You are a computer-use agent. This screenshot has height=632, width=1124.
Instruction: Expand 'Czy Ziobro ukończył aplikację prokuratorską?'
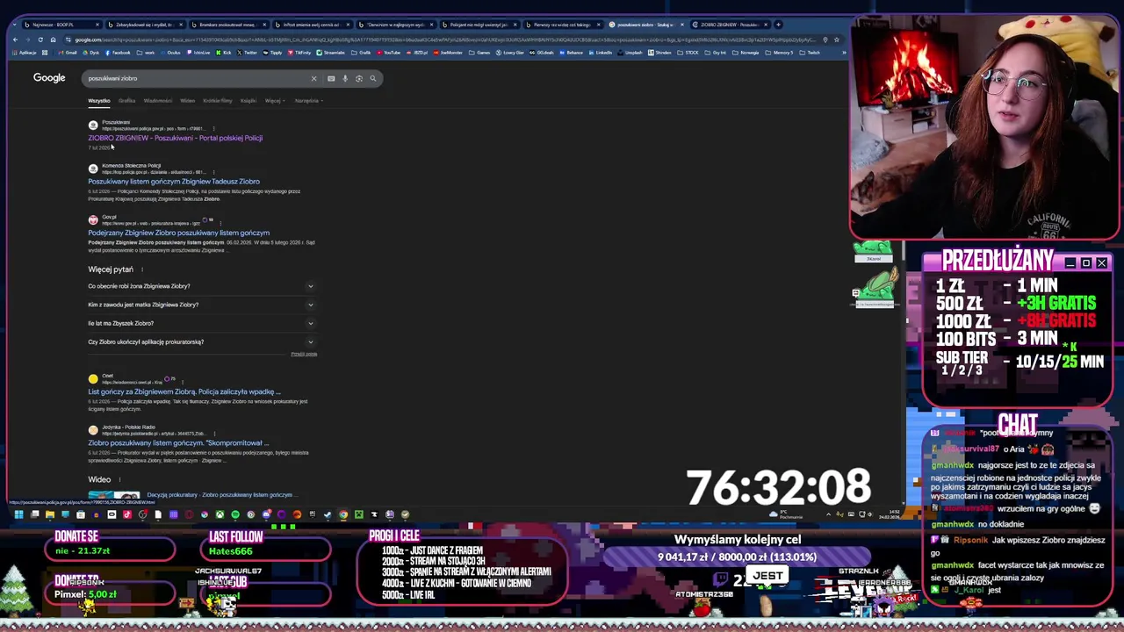(x=202, y=341)
